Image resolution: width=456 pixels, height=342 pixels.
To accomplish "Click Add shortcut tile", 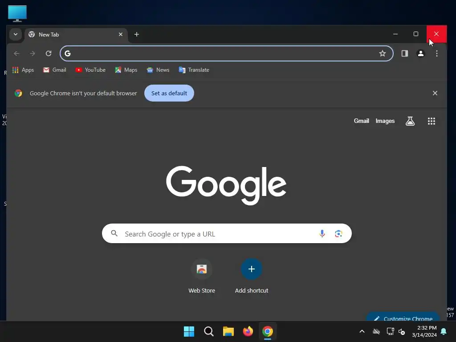I will pos(252,276).
